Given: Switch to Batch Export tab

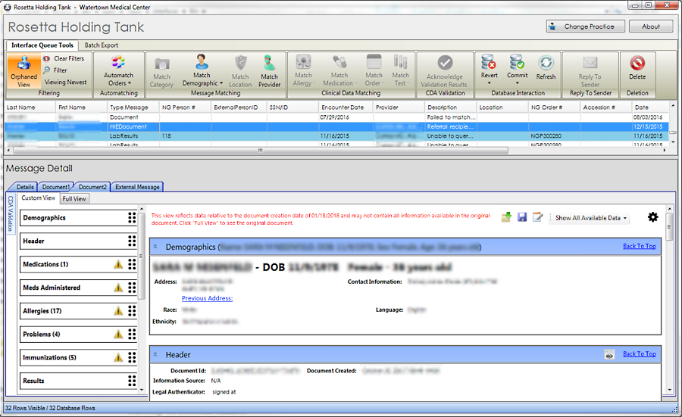Looking at the screenshot, I should 101,45.
